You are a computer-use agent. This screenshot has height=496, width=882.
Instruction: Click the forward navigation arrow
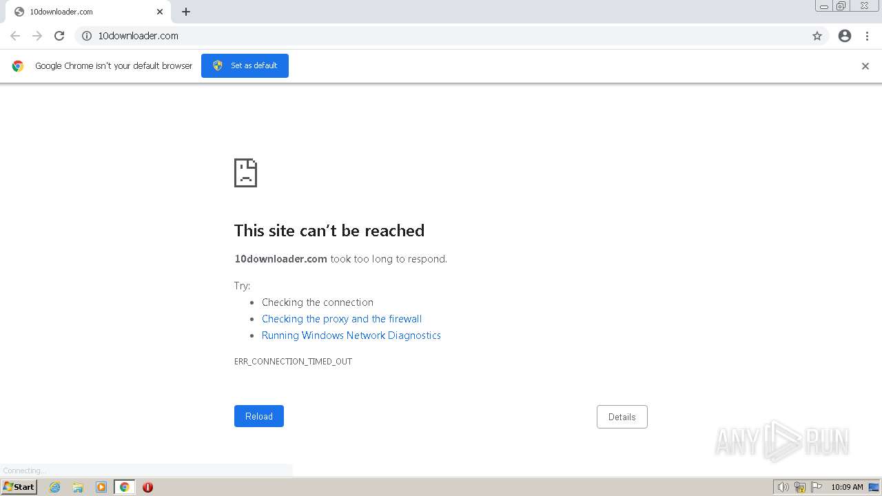(x=37, y=36)
